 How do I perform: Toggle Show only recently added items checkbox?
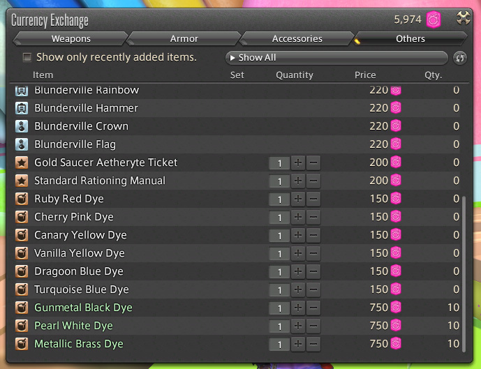[27, 57]
